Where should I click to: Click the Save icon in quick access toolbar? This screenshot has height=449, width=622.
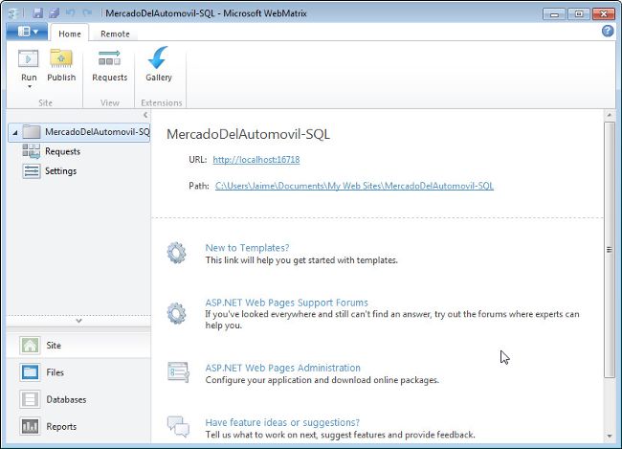point(37,12)
